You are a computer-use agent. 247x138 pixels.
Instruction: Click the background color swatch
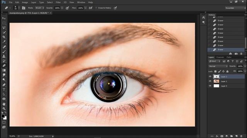point(5,118)
